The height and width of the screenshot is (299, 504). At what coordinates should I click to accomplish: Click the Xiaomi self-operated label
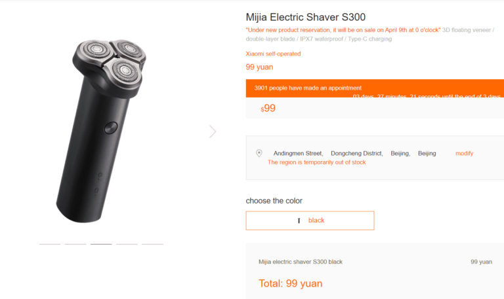[x=273, y=54]
